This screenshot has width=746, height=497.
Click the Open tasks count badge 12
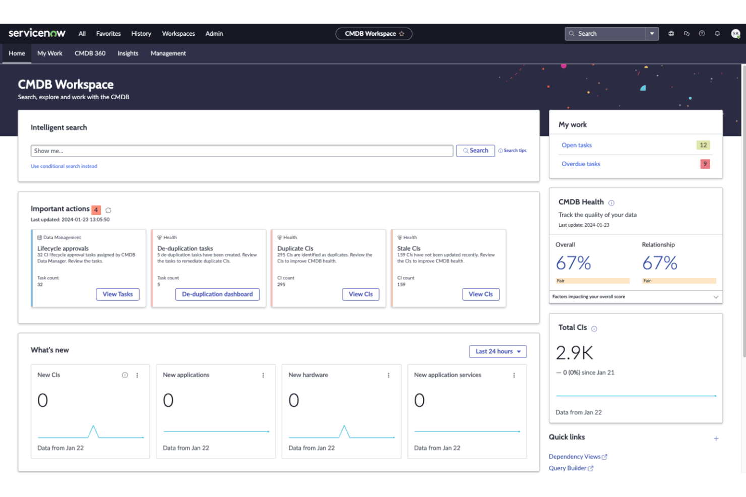[703, 145]
